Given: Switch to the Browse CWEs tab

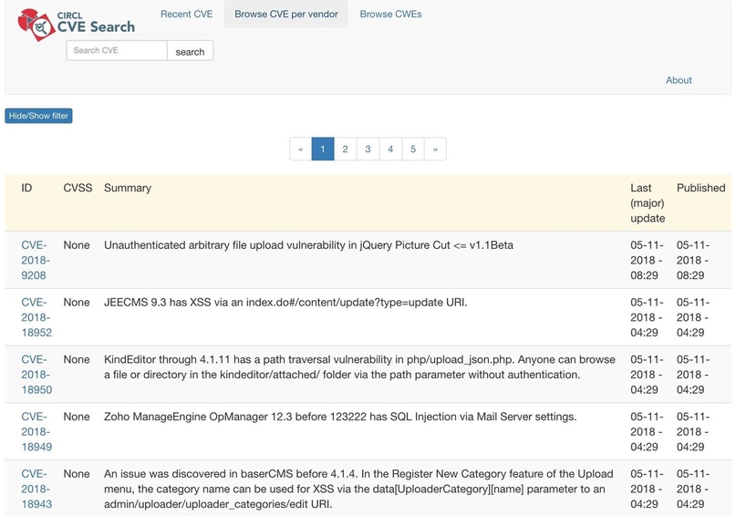Looking at the screenshot, I should [x=390, y=15].
